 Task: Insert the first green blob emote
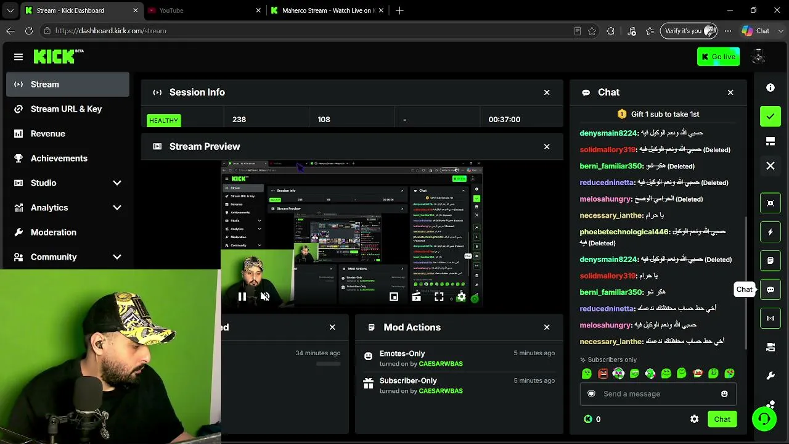coord(587,374)
